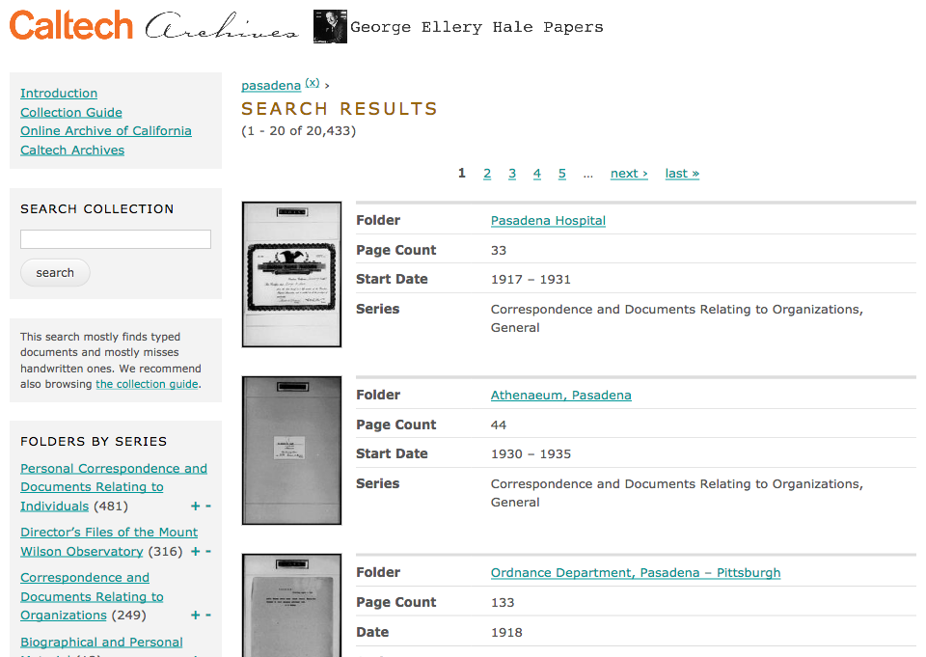Collapse Personal Correspondence series with minus
This screenshot has height=657, width=926.
(208, 506)
